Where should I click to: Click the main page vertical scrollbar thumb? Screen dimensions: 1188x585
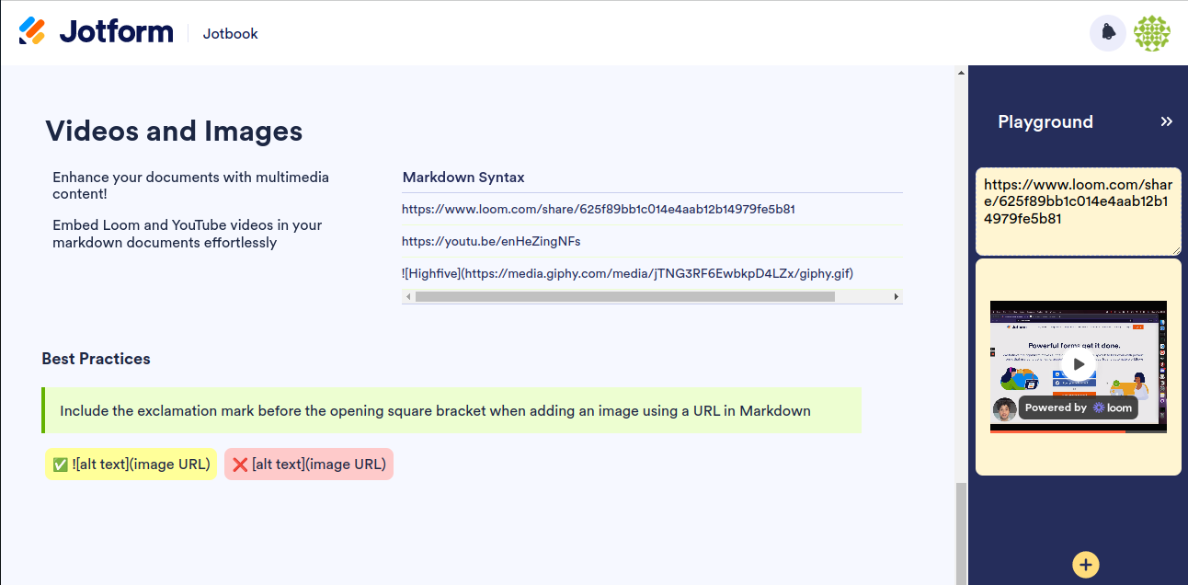pos(961,533)
